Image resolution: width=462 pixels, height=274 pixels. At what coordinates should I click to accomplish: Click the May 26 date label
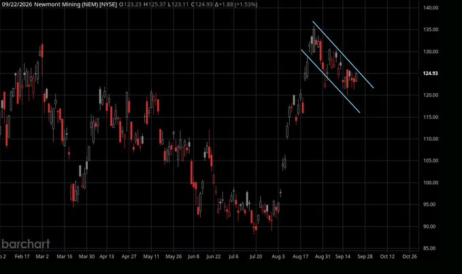174,256
